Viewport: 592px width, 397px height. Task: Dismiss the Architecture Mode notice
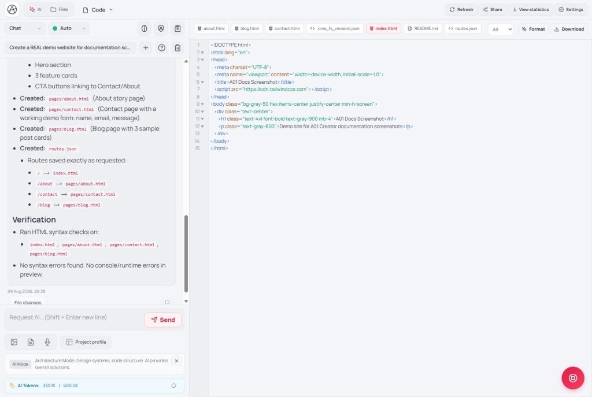pos(176,361)
